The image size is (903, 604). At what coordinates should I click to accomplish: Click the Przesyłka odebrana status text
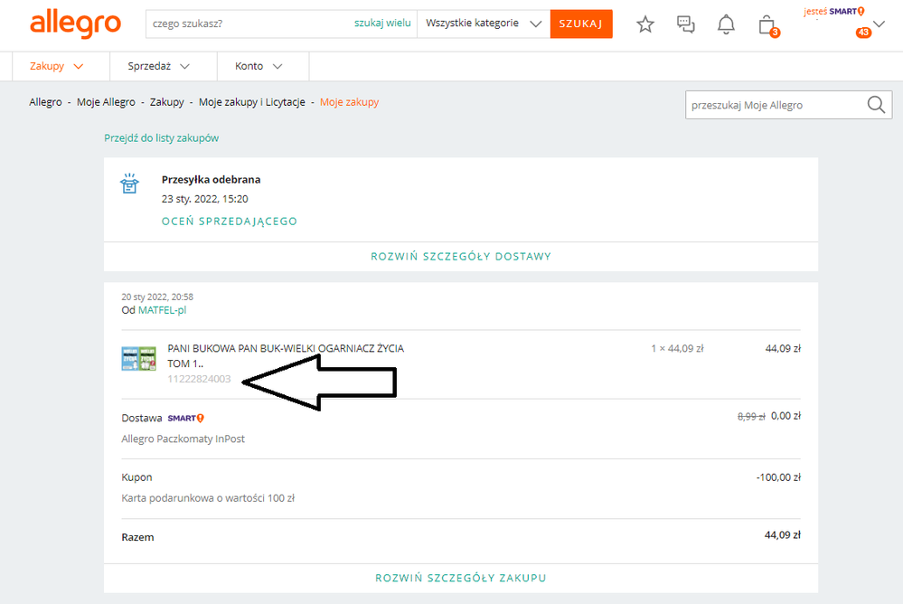pyautogui.click(x=211, y=179)
